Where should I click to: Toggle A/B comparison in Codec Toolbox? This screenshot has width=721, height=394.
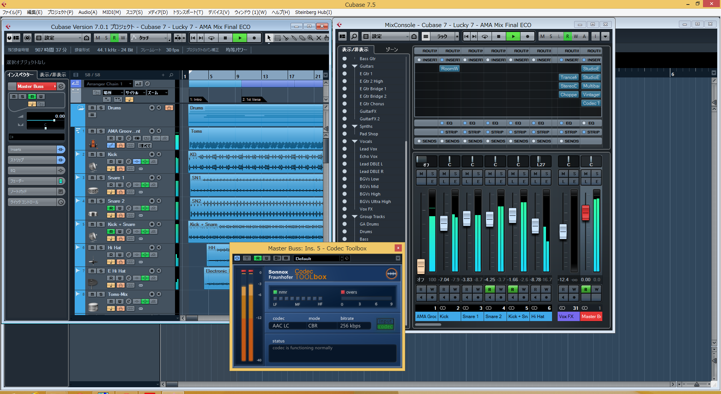(277, 258)
